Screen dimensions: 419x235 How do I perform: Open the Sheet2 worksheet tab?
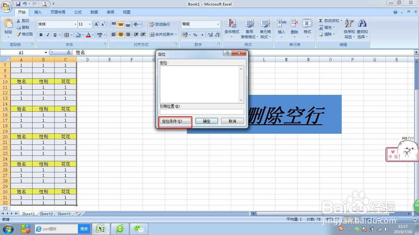pos(46,214)
